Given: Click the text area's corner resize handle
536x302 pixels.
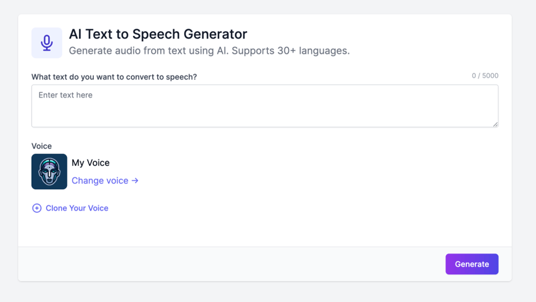Looking at the screenshot, I should pyautogui.click(x=495, y=125).
